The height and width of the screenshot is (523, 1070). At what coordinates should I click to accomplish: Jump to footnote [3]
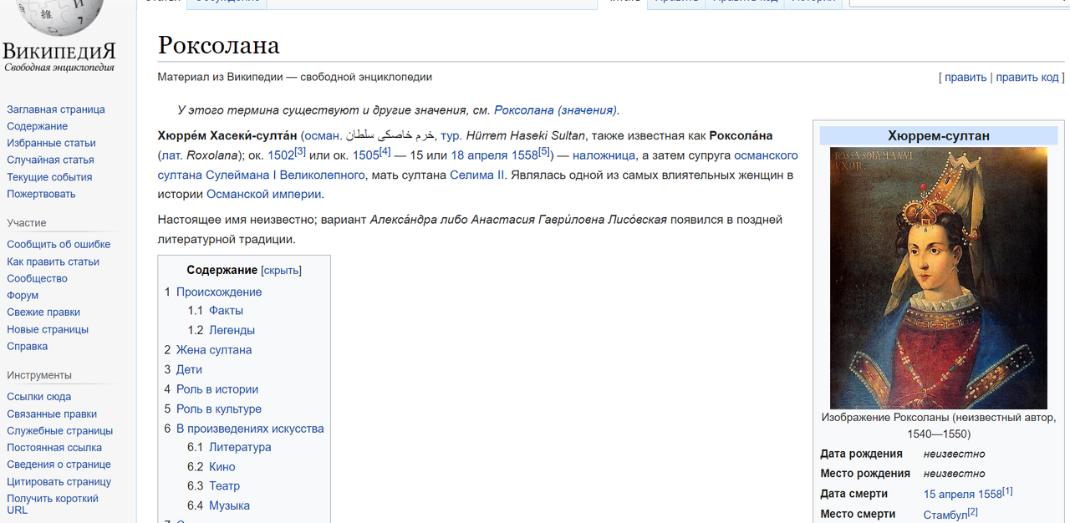(300, 151)
